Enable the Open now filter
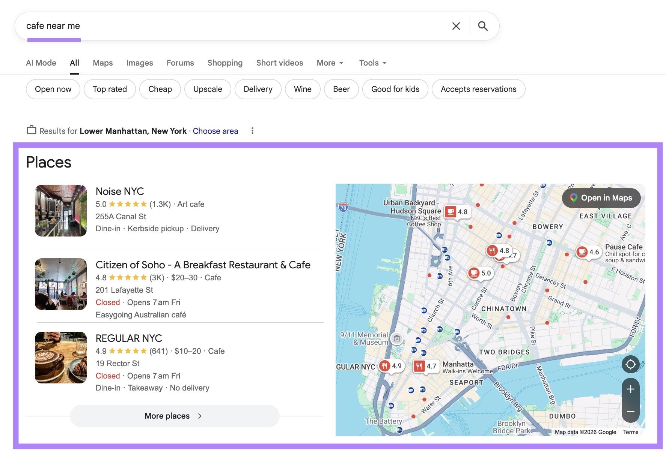Image resolution: width=666 pixels, height=455 pixels. 53,89
